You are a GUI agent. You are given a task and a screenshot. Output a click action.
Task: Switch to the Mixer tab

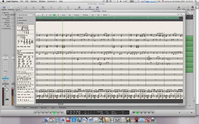coord(25,107)
